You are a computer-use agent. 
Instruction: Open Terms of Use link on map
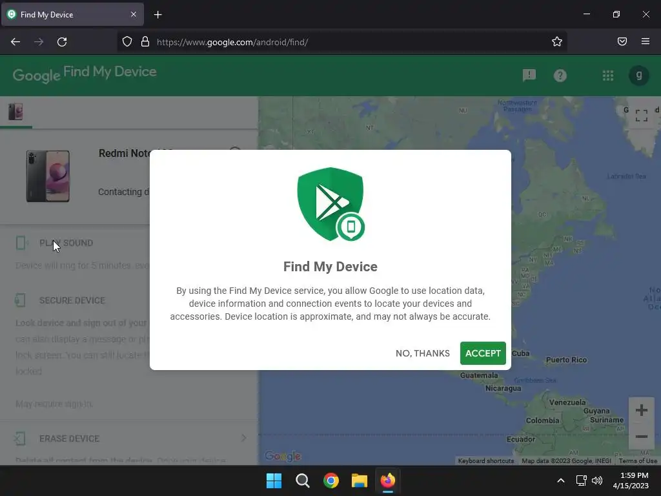[637, 461]
